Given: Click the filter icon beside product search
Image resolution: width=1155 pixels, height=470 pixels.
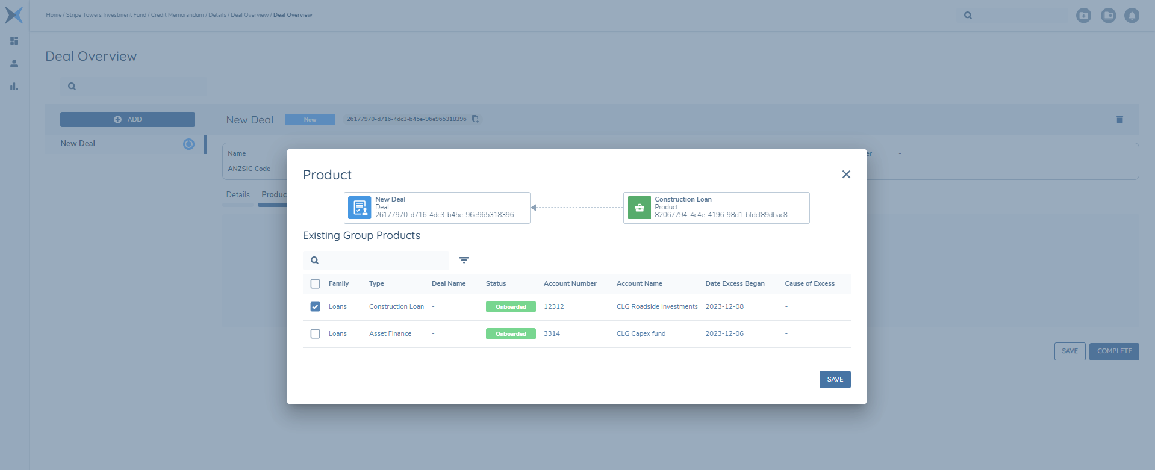Looking at the screenshot, I should pos(464,260).
